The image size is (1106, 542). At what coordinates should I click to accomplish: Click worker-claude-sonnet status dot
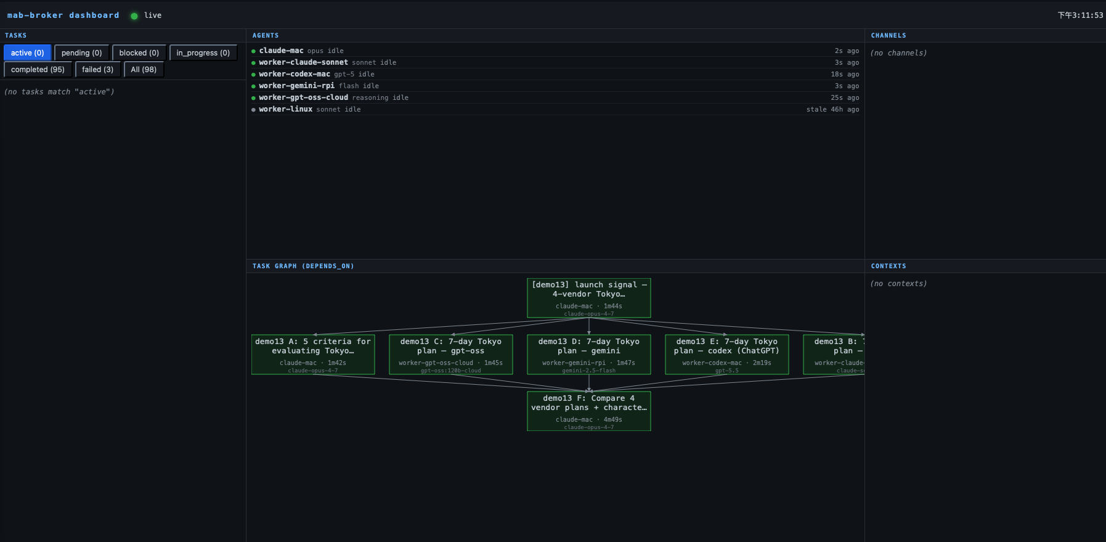pyautogui.click(x=253, y=63)
